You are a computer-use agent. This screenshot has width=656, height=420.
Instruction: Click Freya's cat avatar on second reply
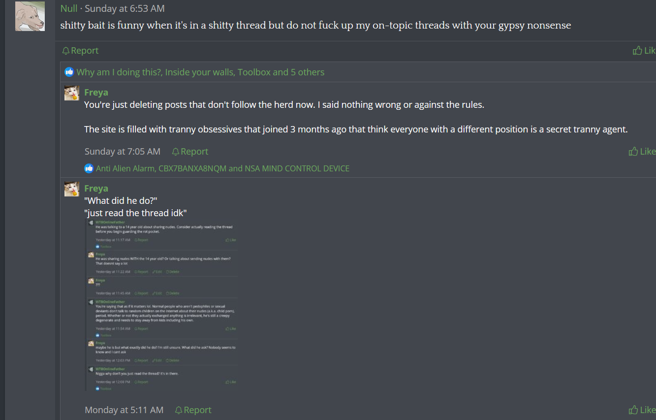[x=72, y=189]
